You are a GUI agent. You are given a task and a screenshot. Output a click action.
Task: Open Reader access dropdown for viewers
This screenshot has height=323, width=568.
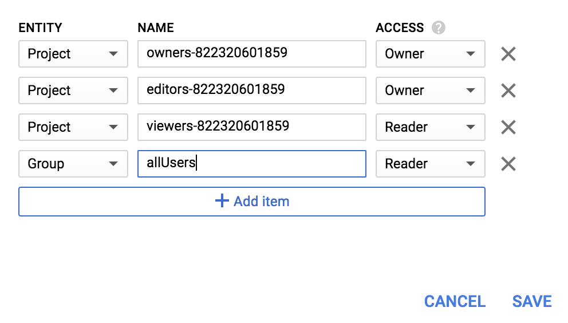pyautogui.click(x=430, y=127)
